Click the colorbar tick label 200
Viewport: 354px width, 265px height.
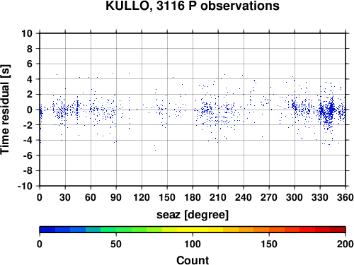click(x=346, y=244)
